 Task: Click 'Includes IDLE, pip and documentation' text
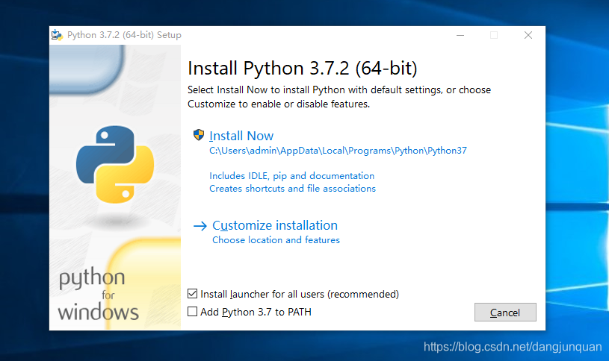click(291, 176)
